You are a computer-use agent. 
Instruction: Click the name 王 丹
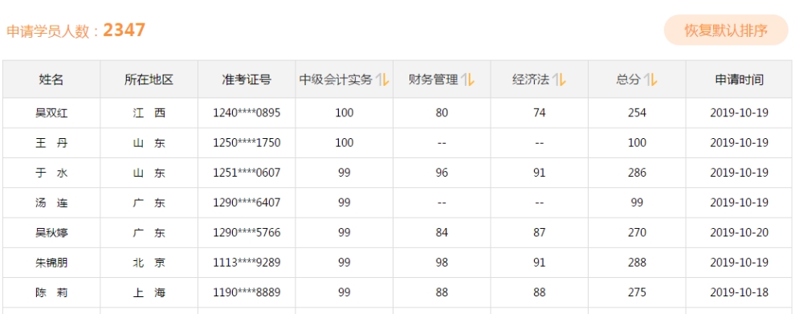(51, 143)
